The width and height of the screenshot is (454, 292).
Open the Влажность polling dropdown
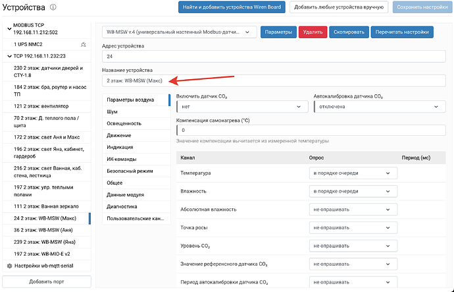click(x=353, y=191)
